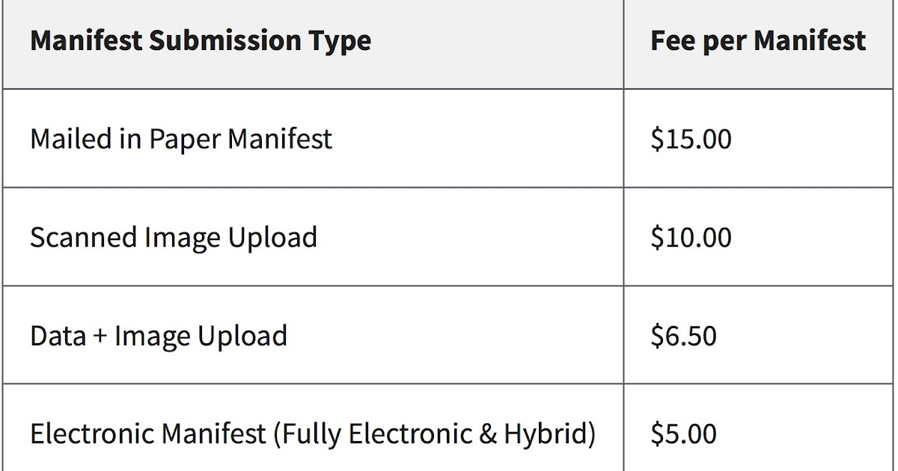The image size is (898, 471).
Task: Click the plus sign in Data + Image Upload
Action: pyautogui.click(x=100, y=336)
